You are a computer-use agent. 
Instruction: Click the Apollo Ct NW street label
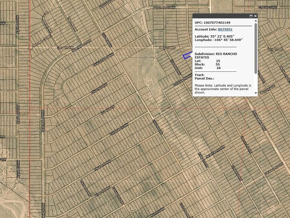pos(18,169)
